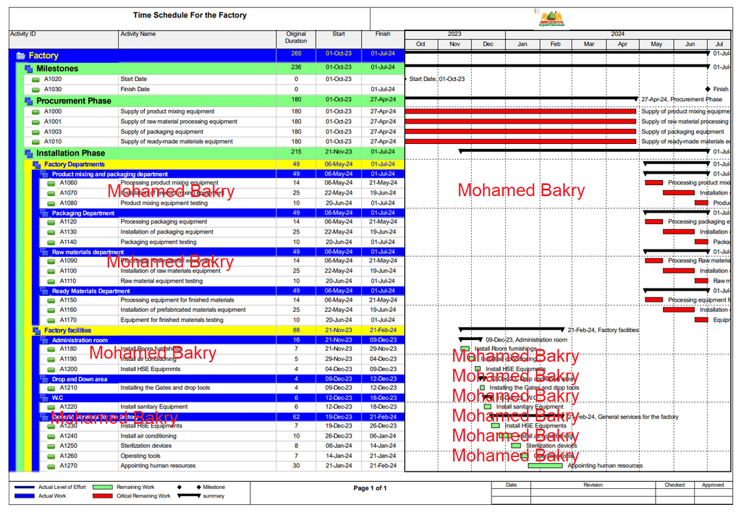
Task: Click the activity icon for A1080
Action: 51,204
